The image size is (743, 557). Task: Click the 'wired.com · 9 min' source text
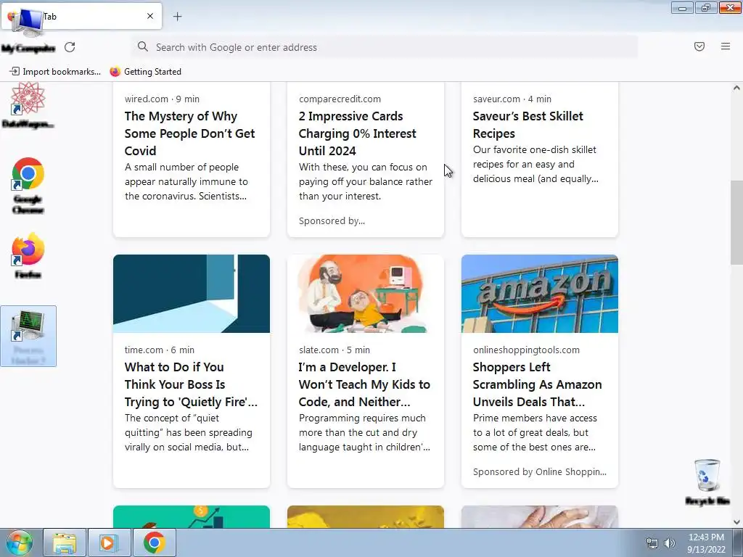tap(162, 99)
